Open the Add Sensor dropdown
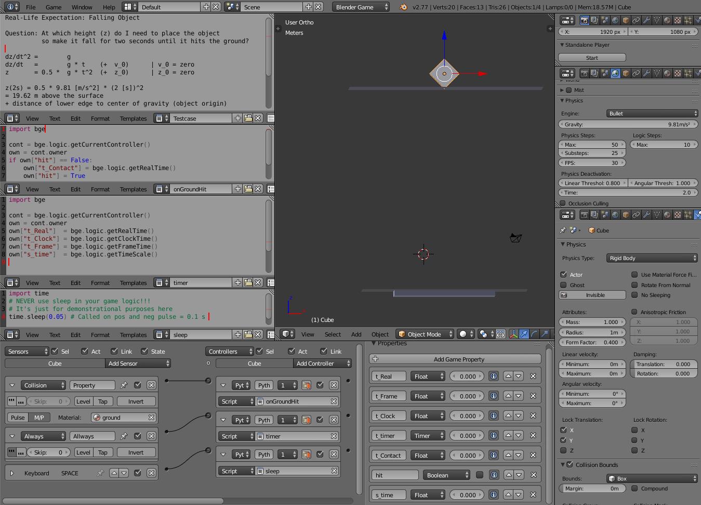Screen dimensions: 701x505 (x=138, y=364)
